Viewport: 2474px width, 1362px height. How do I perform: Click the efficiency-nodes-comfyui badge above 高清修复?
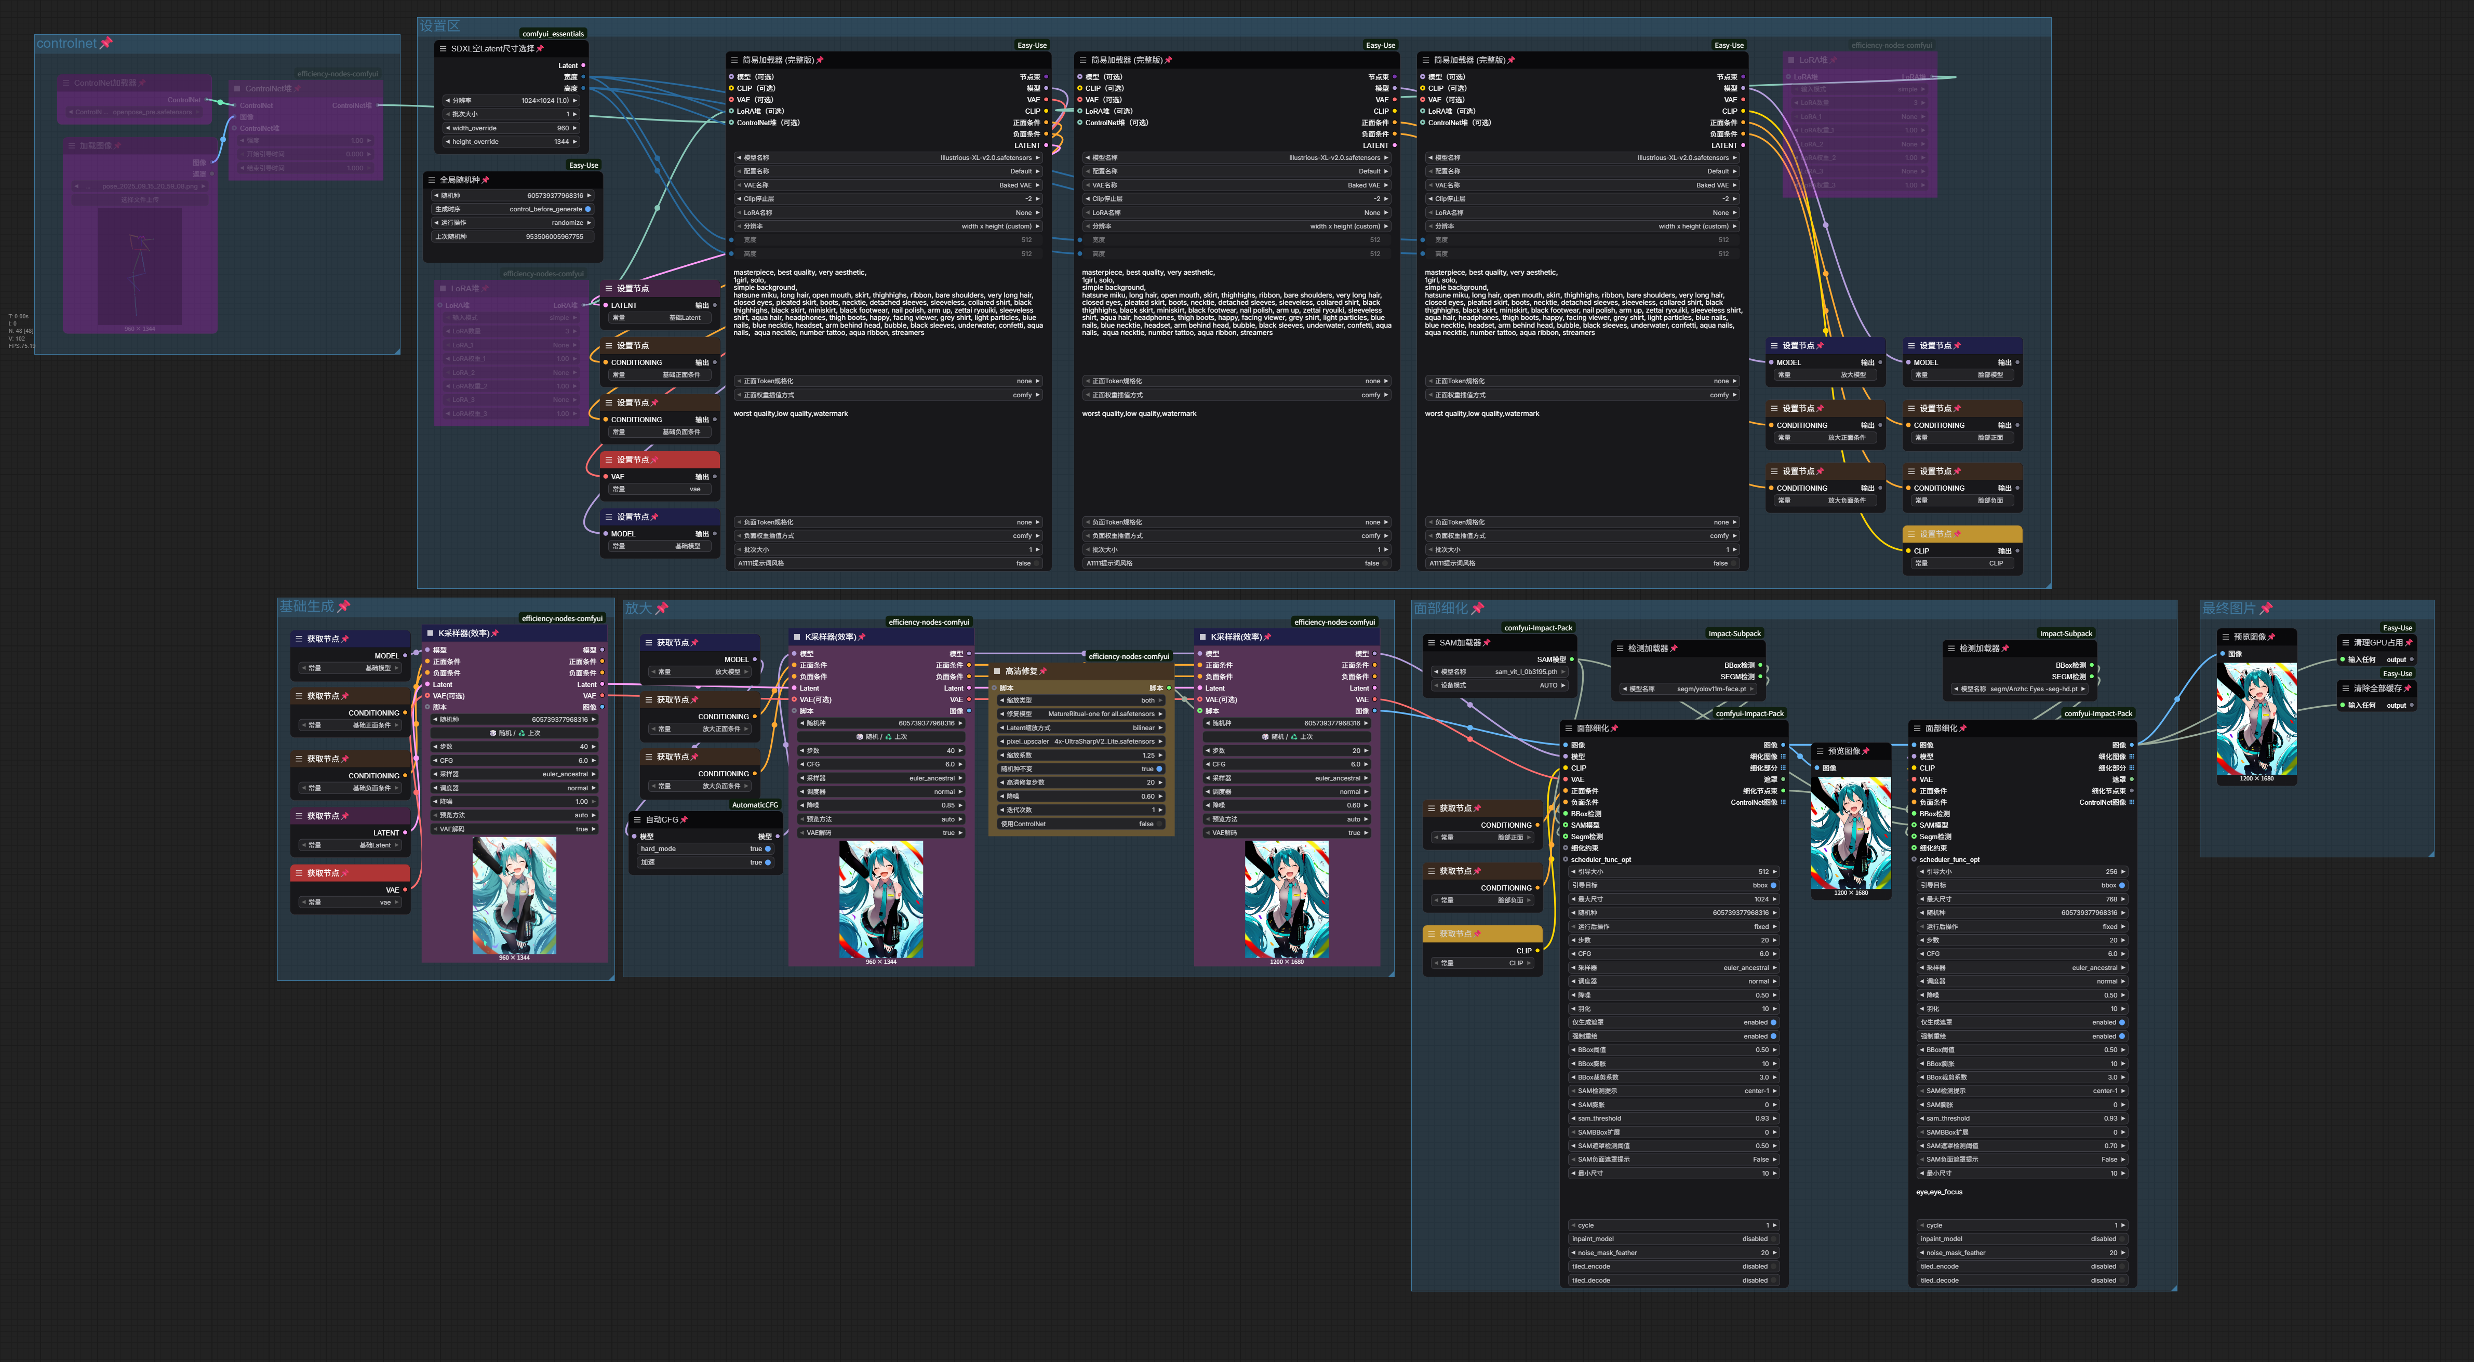coord(1129,656)
